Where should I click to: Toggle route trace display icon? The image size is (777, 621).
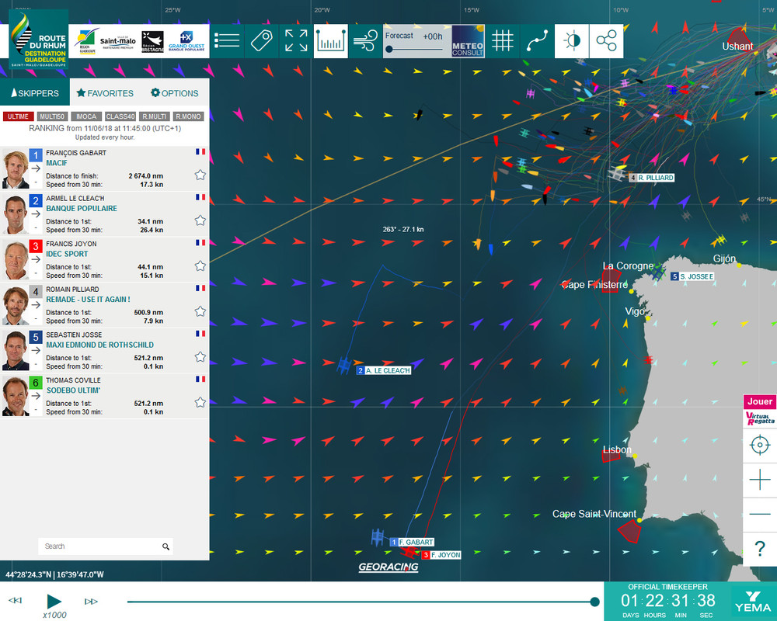(x=537, y=41)
